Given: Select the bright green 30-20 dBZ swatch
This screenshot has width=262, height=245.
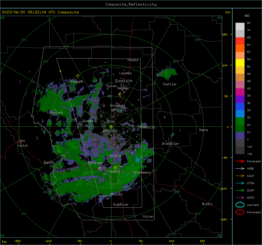Looking at the screenshot, I should pyautogui.click(x=240, y=121).
